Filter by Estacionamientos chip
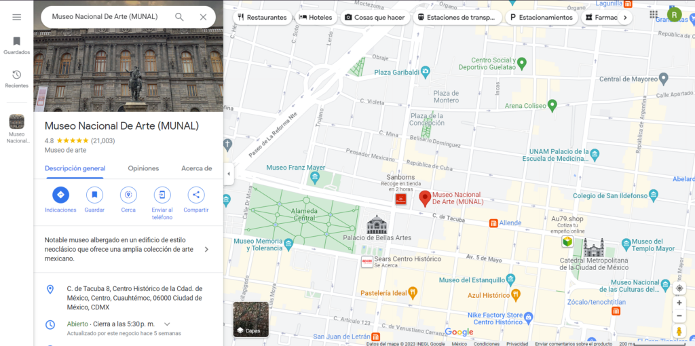 click(x=542, y=18)
